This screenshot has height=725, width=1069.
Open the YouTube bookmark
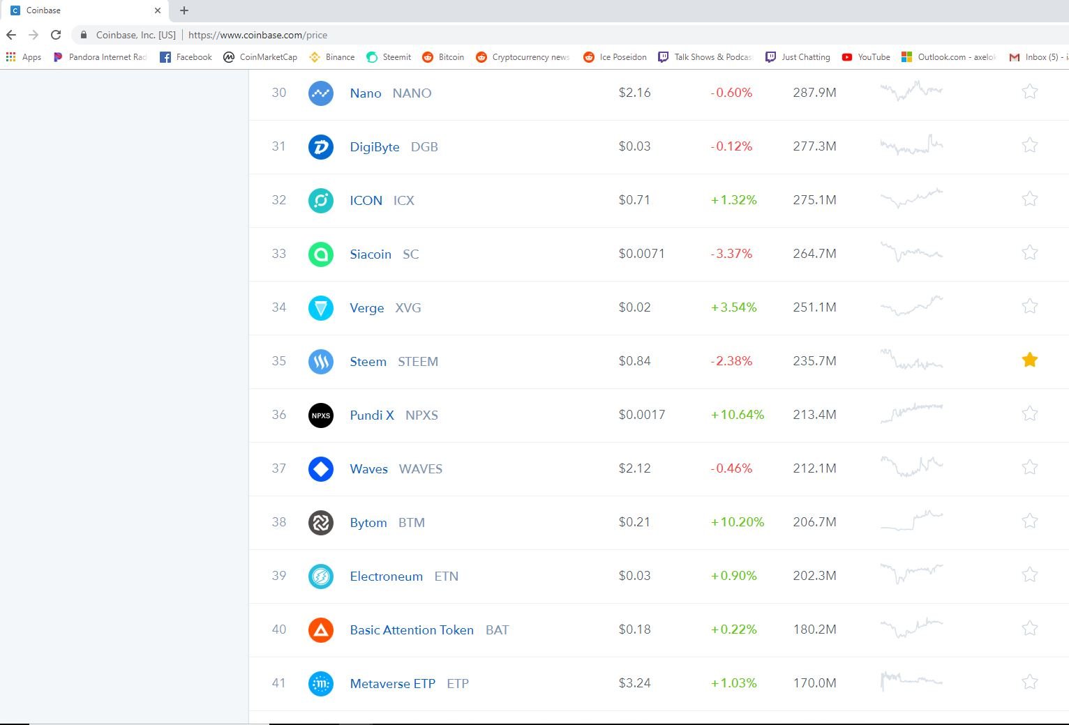(x=866, y=57)
